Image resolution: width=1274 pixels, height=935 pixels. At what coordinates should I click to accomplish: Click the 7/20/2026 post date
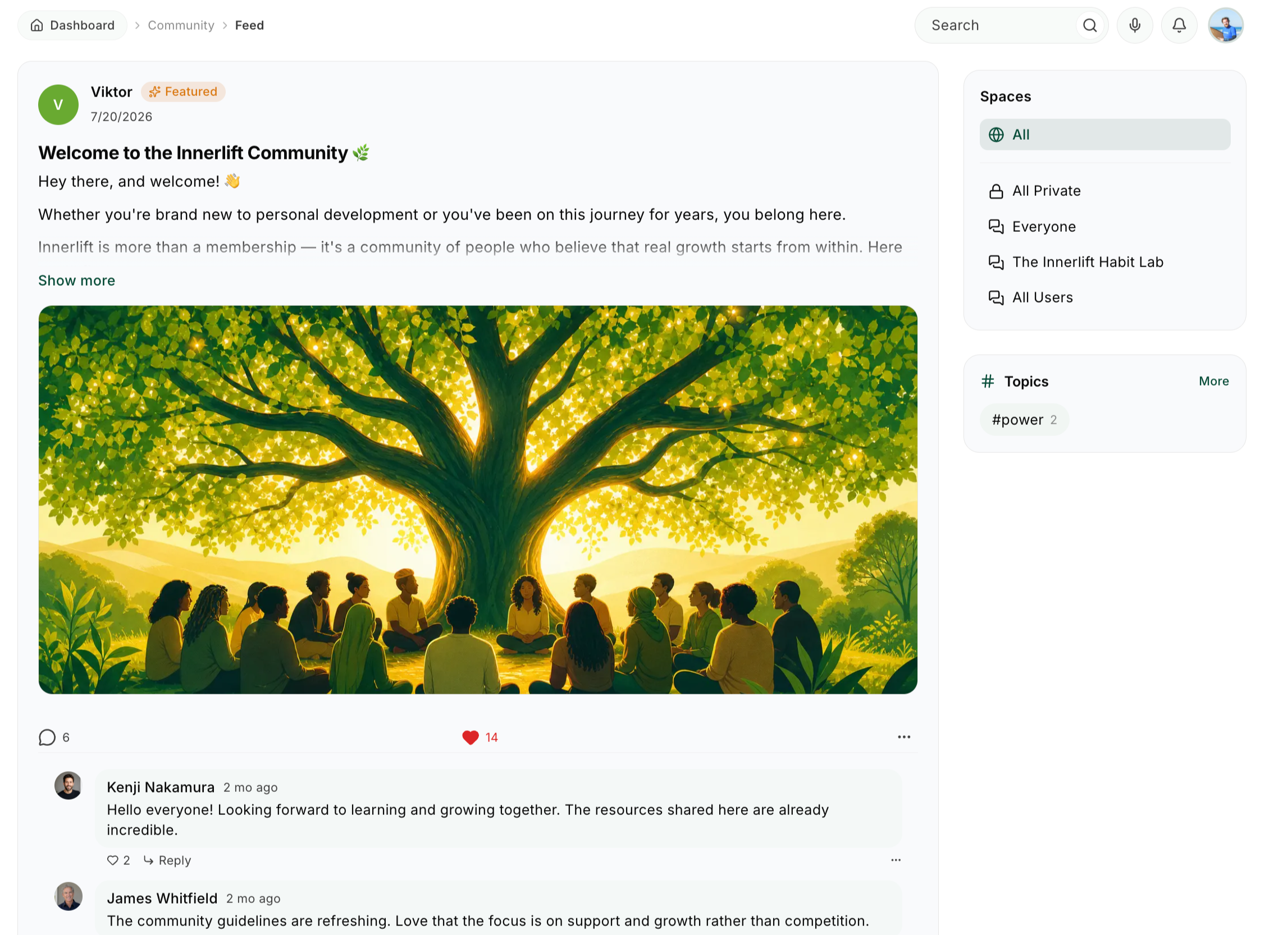[122, 117]
